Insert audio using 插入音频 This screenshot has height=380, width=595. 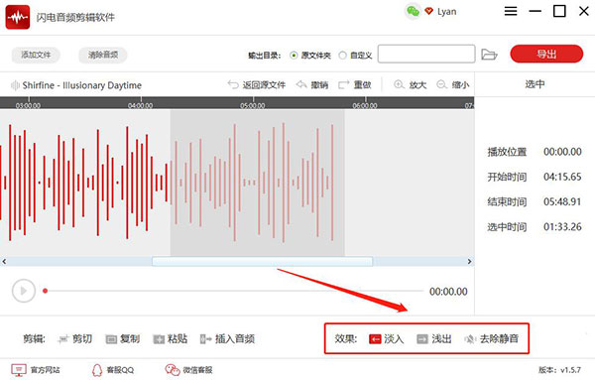coord(227,338)
